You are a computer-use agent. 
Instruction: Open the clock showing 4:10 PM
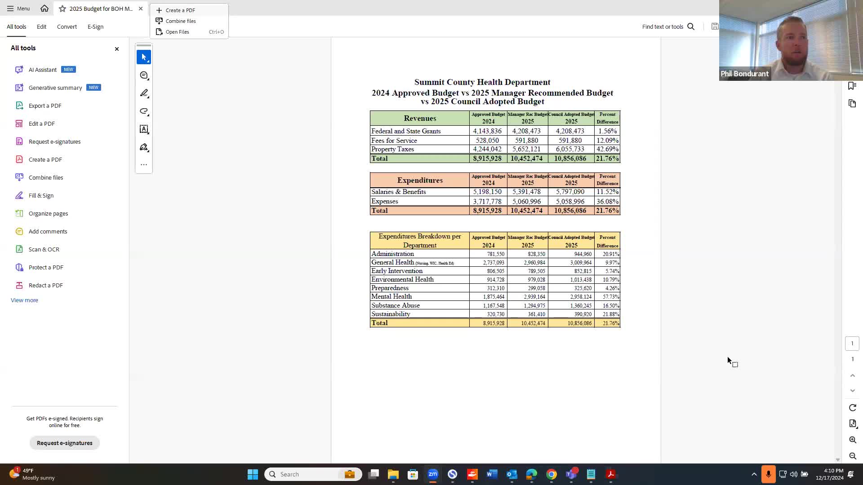(830, 474)
